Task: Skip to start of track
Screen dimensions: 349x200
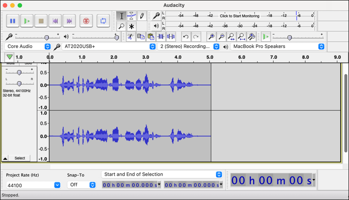Action: click(55, 20)
